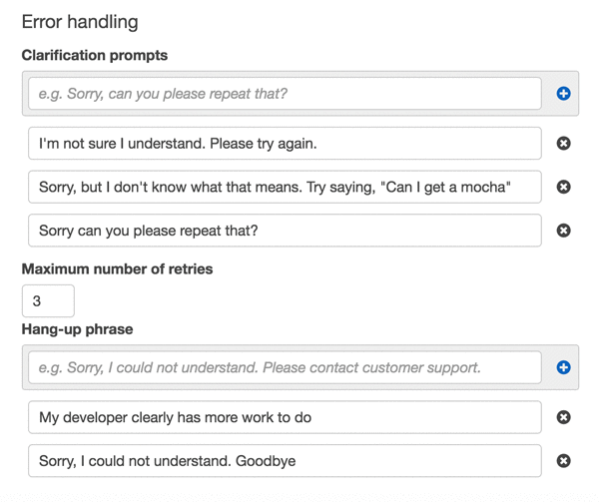Select the maximum retries number box

click(48, 300)
